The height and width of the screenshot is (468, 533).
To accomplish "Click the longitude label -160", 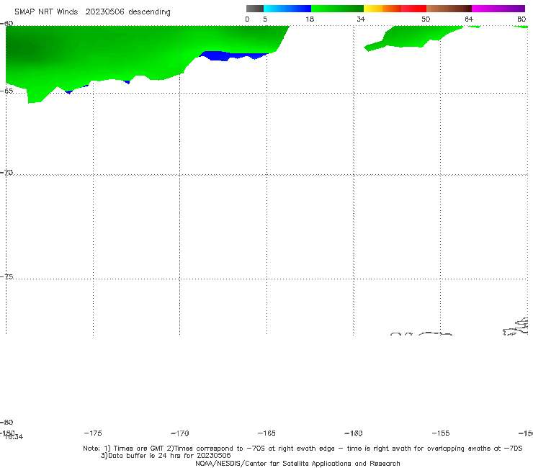I will 354,433.
